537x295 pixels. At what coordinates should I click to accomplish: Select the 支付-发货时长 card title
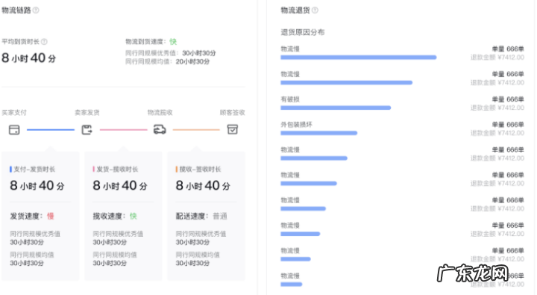click(34, 169)
